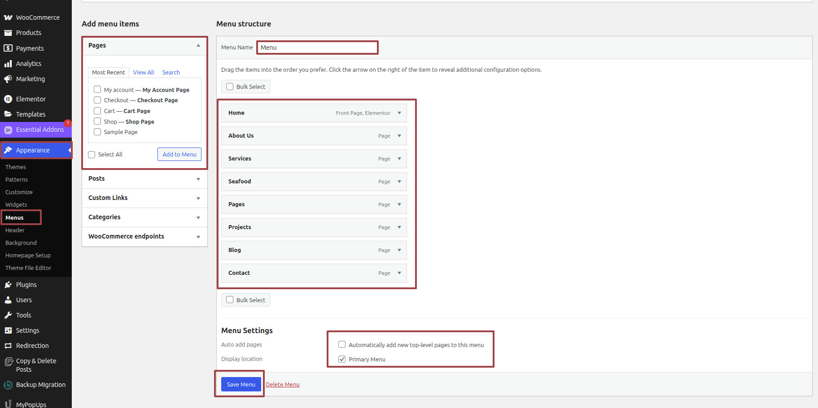Open Elementor using its sidebar icon
Image resolution: width=818 pixels, height=408 pixels.
(x=8, y=99)
